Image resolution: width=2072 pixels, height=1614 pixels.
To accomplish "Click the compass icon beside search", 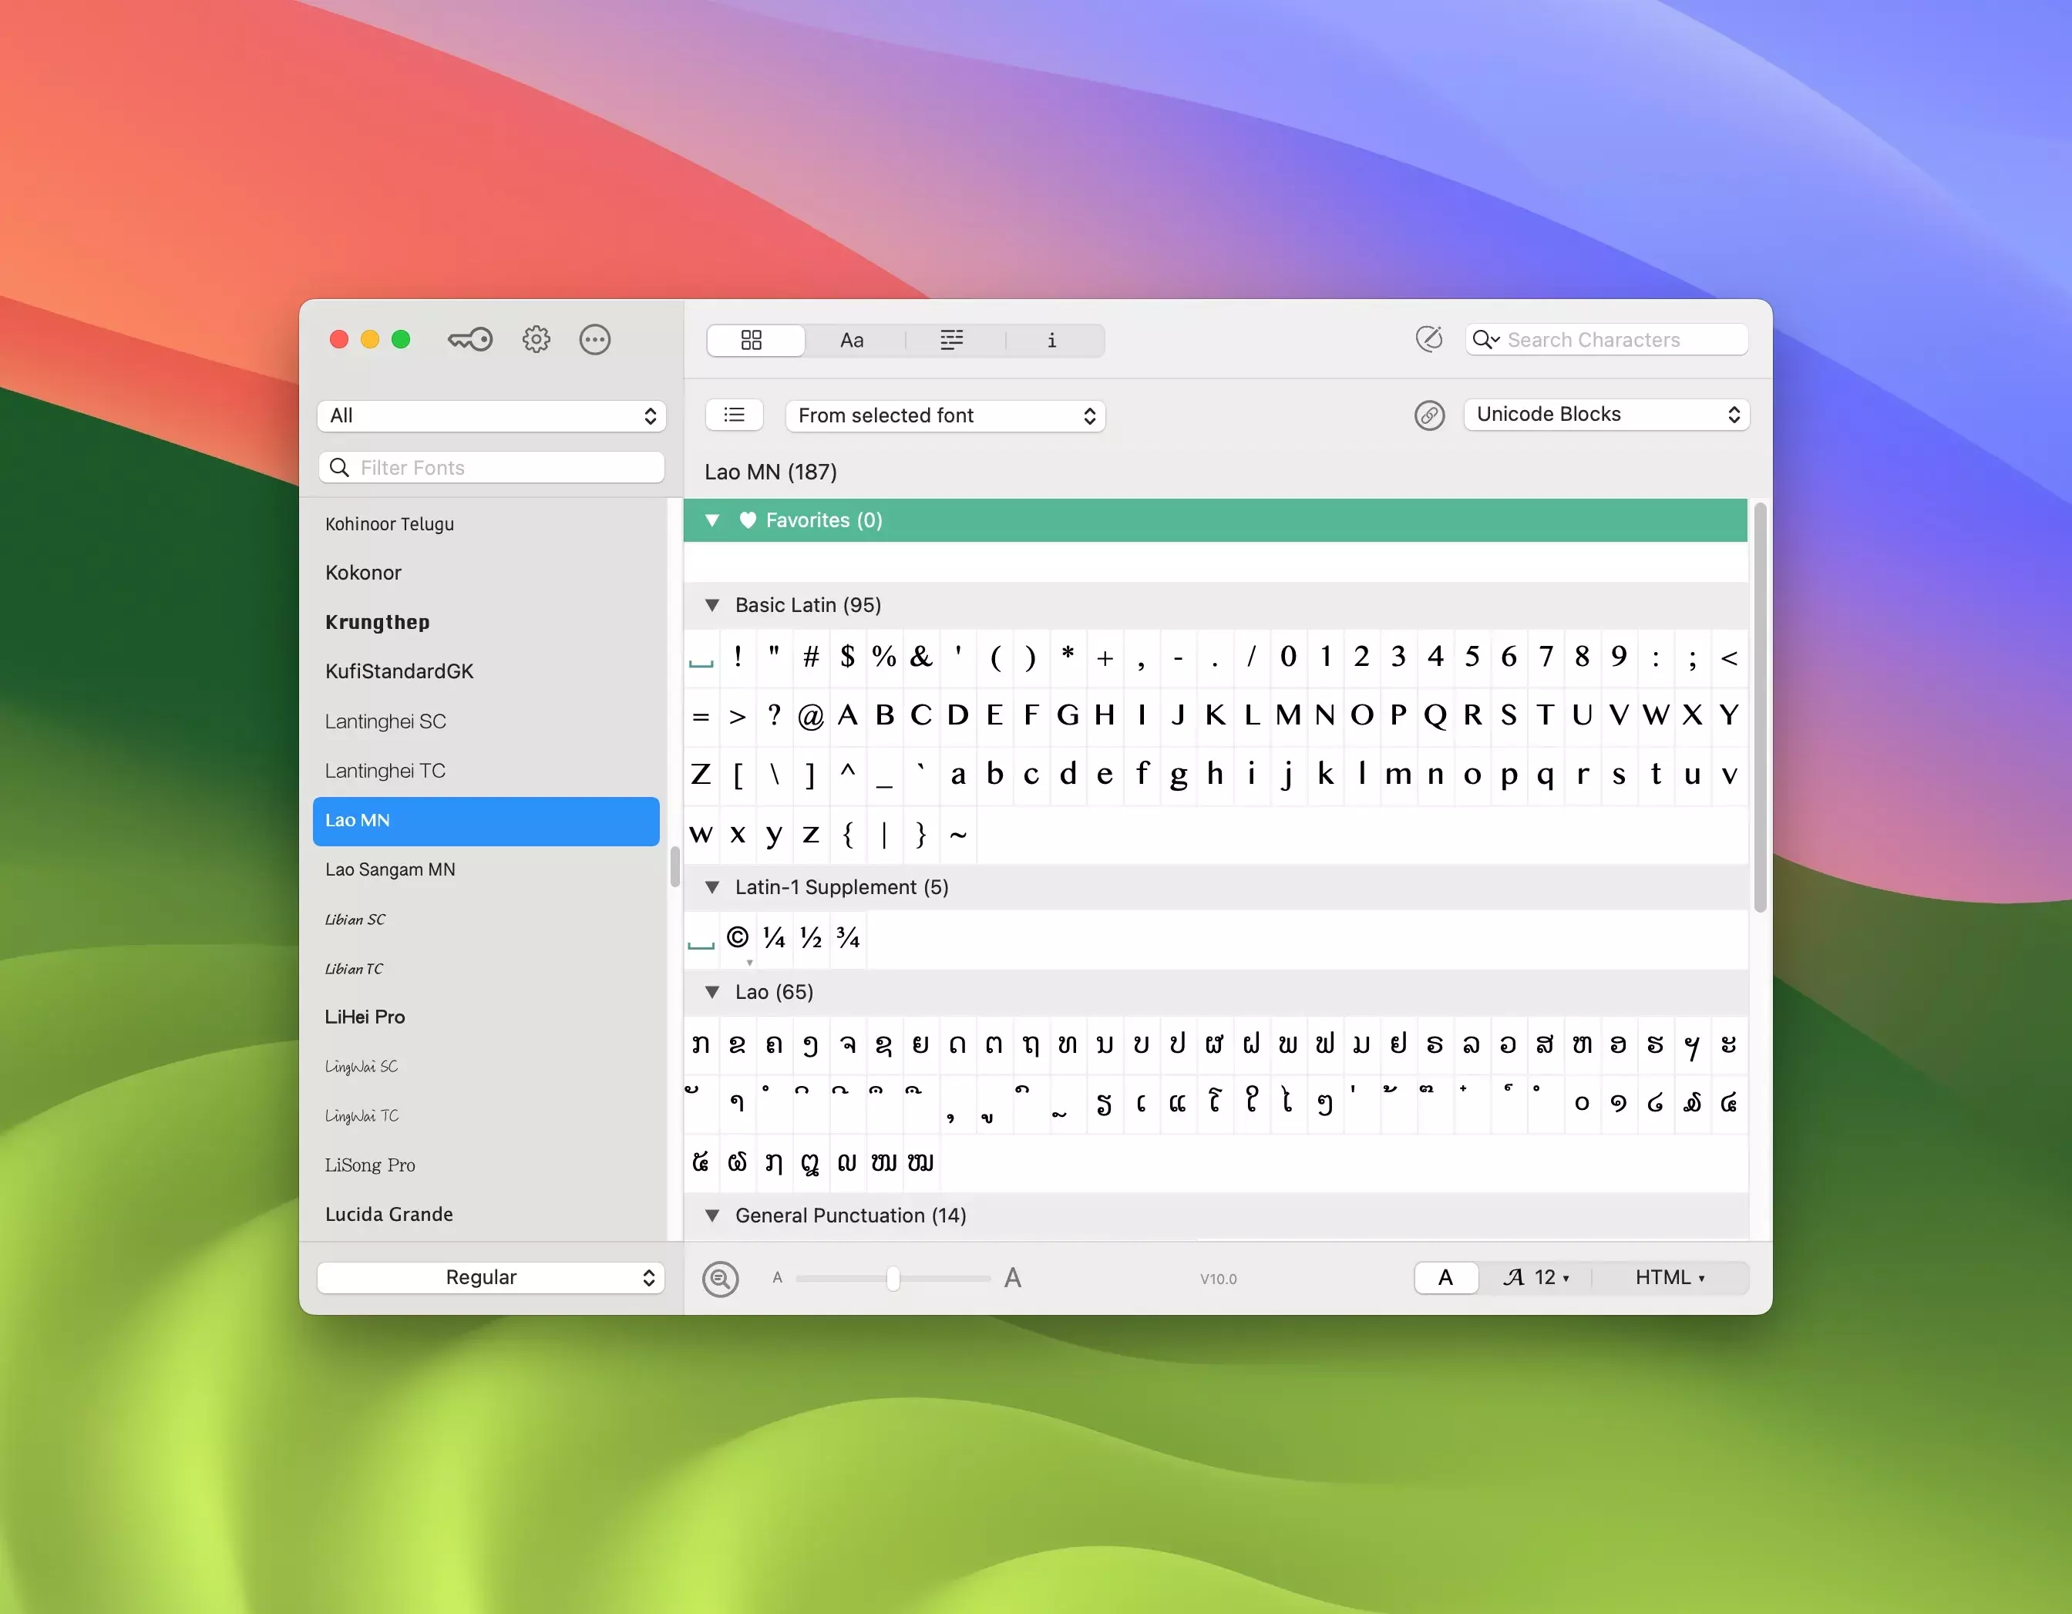I will tap(1429, 338).
